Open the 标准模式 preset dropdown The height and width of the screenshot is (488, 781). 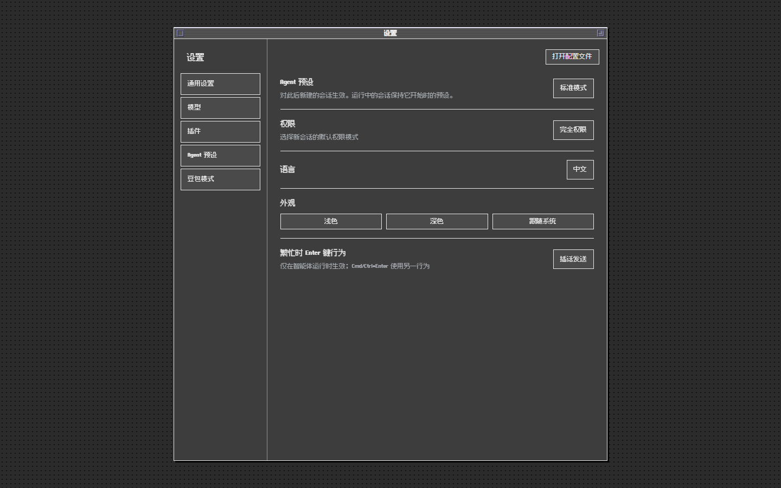click(573, 88)
